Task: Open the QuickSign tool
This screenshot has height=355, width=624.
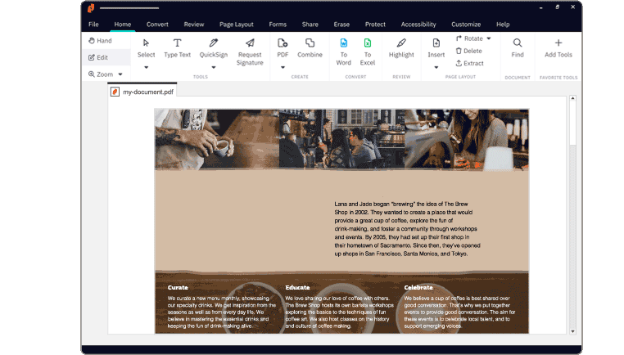Action: click(213, 47)
